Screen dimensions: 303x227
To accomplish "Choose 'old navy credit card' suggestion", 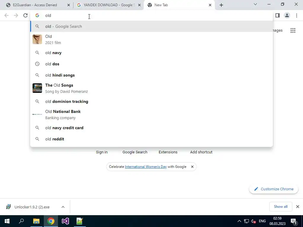I will click(151, 128).
